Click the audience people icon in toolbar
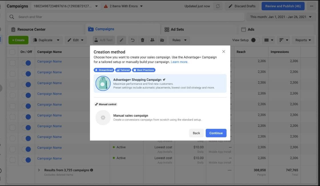320x186 pixels. point(152,40)
